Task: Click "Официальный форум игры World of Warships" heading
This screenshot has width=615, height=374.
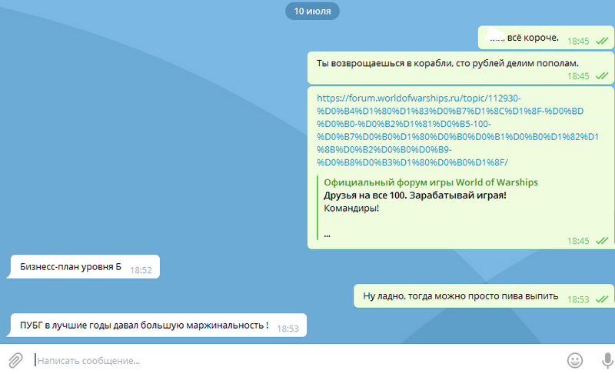Action: (x=430, y=182)
